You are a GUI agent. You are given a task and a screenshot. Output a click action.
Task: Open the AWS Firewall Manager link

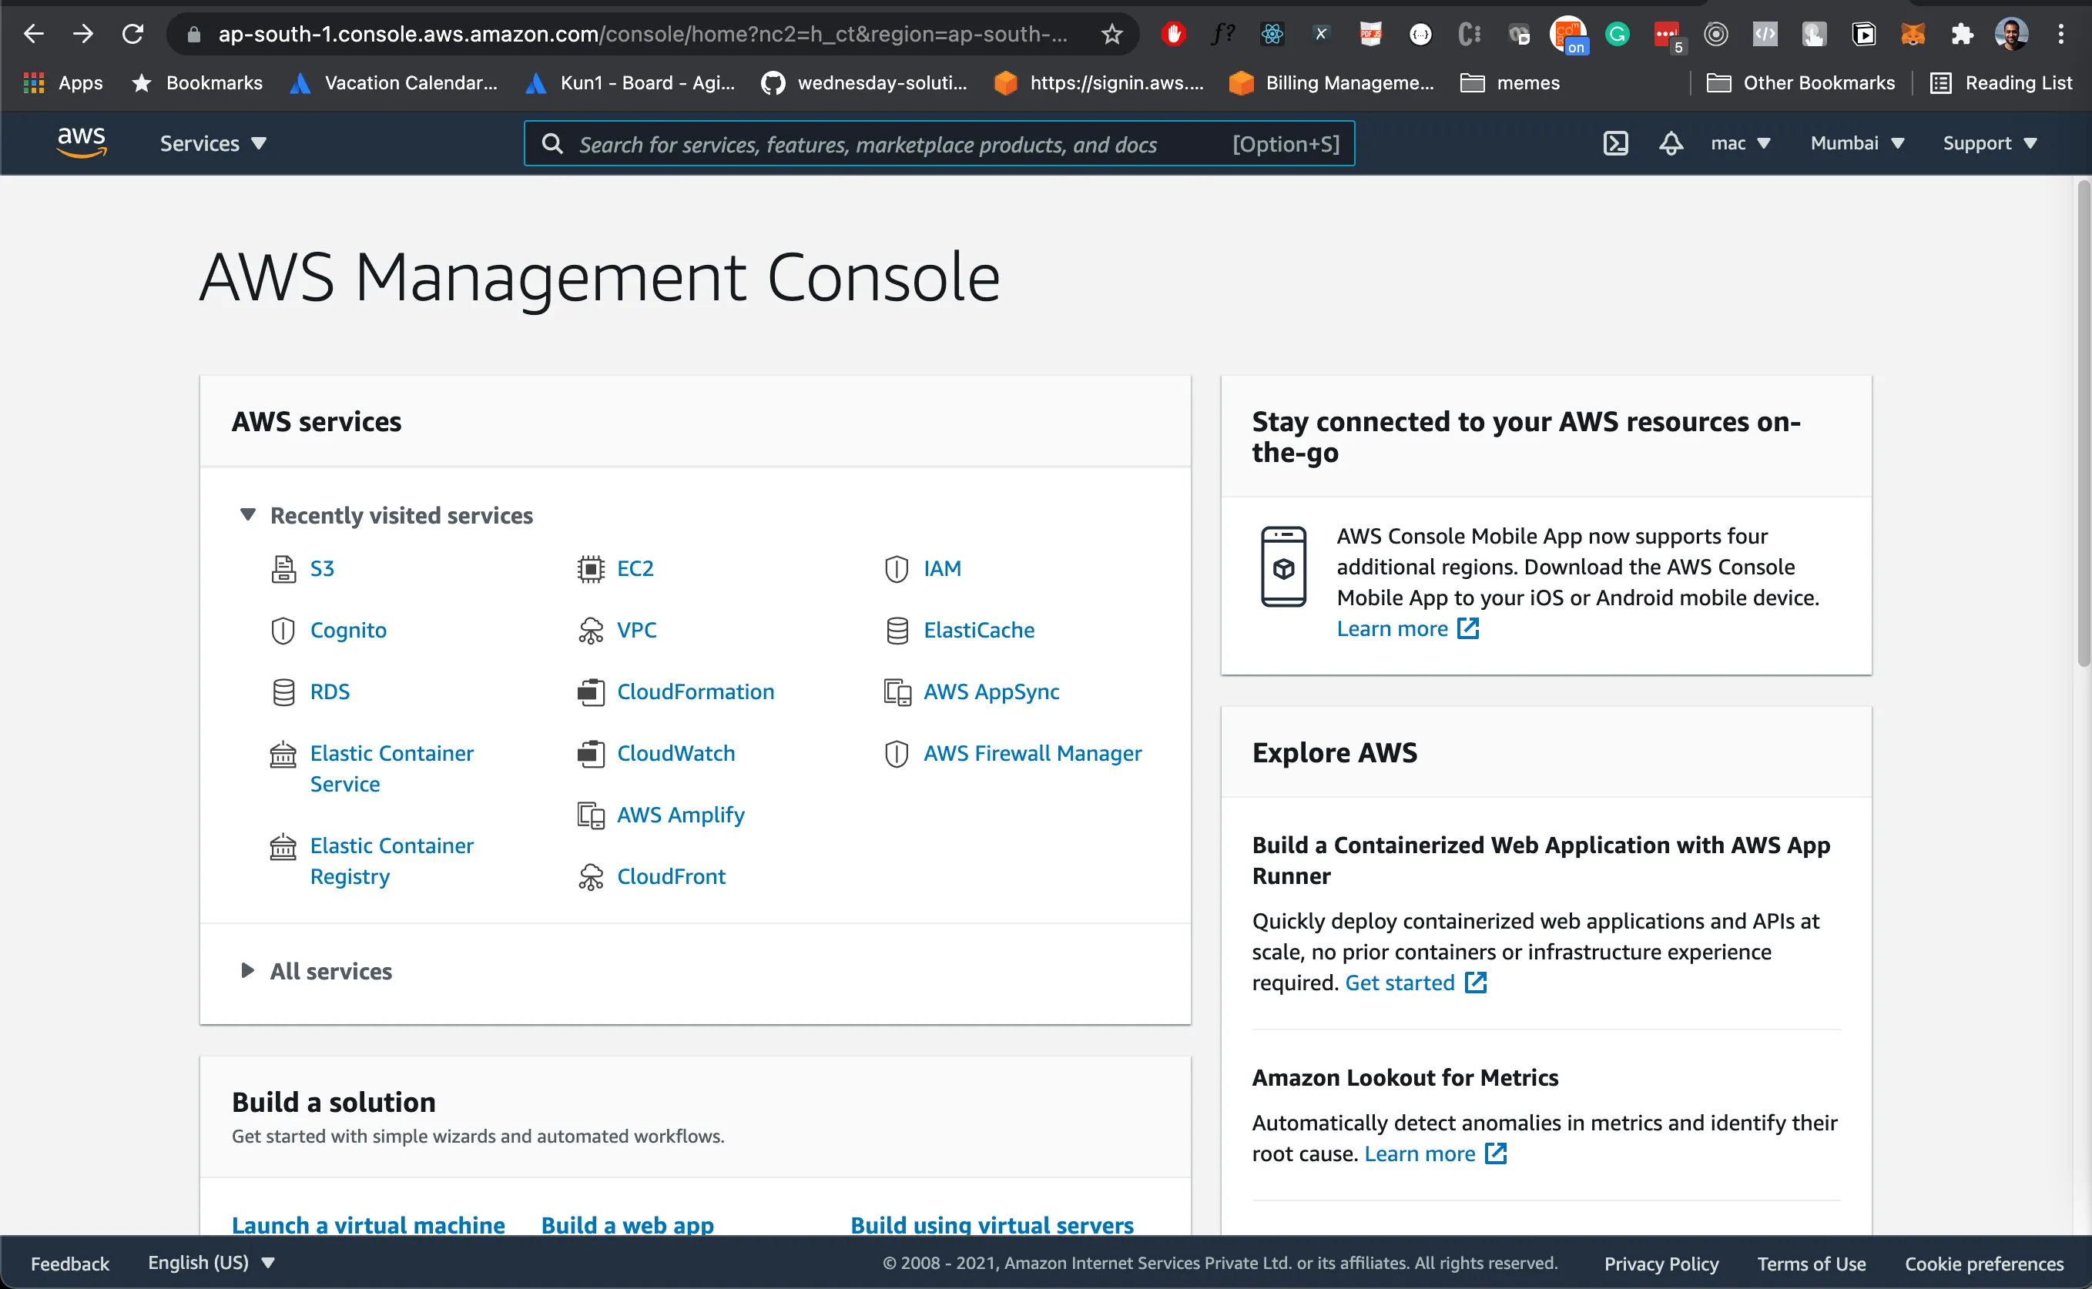(1032, 754)
